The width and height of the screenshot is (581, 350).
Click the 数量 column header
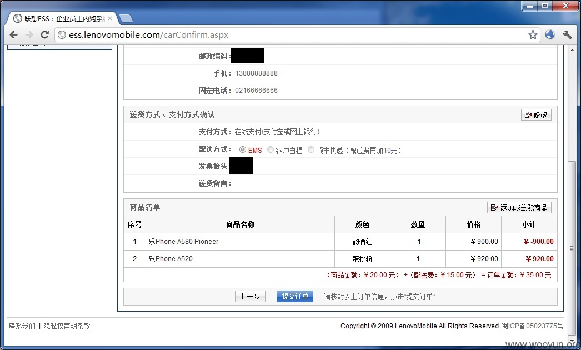coord(418,224)
